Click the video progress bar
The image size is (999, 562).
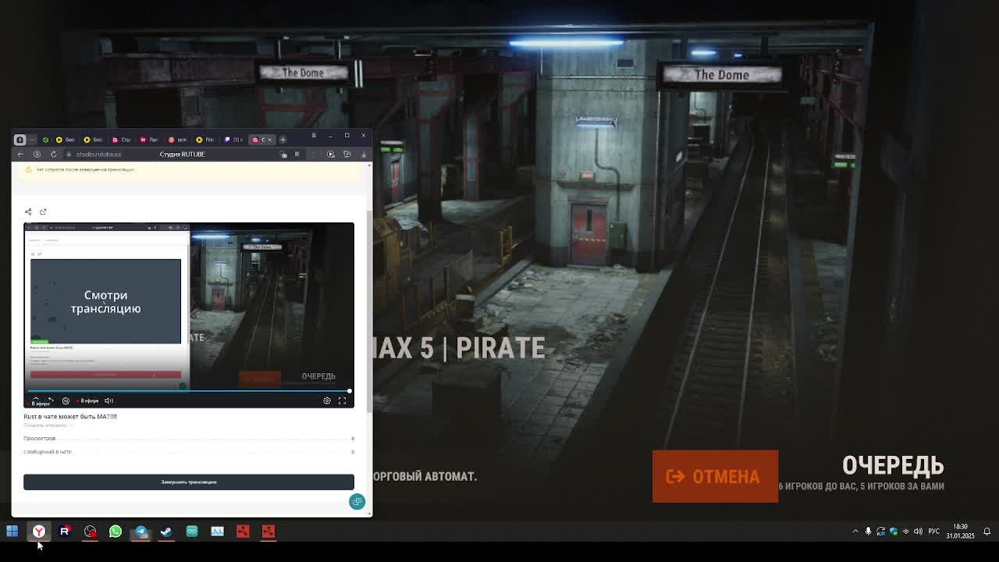click(188, 391)
